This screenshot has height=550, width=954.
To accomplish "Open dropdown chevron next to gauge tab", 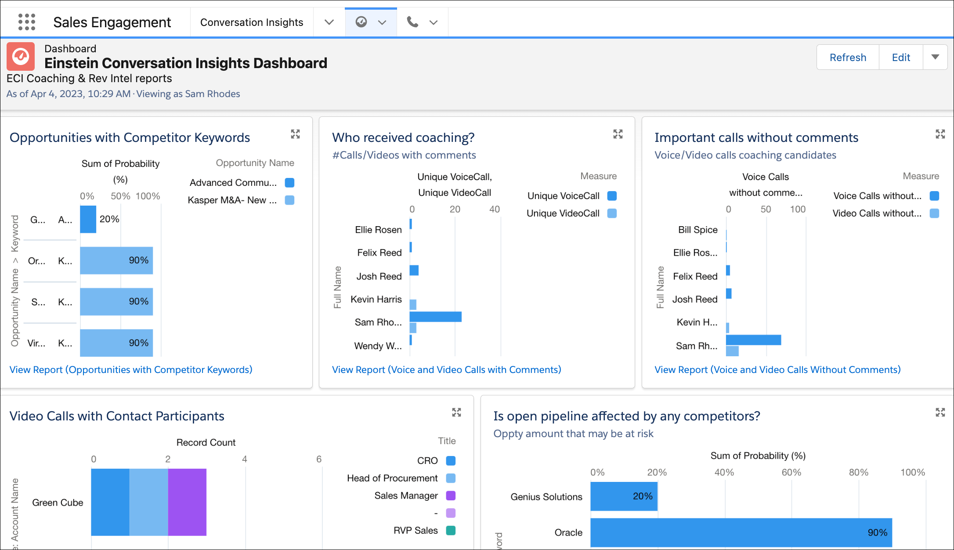I will [382, 22].
